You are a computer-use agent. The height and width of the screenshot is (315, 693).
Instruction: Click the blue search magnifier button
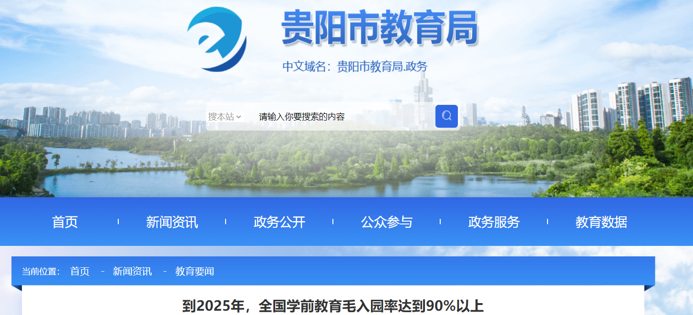point(446,116)
